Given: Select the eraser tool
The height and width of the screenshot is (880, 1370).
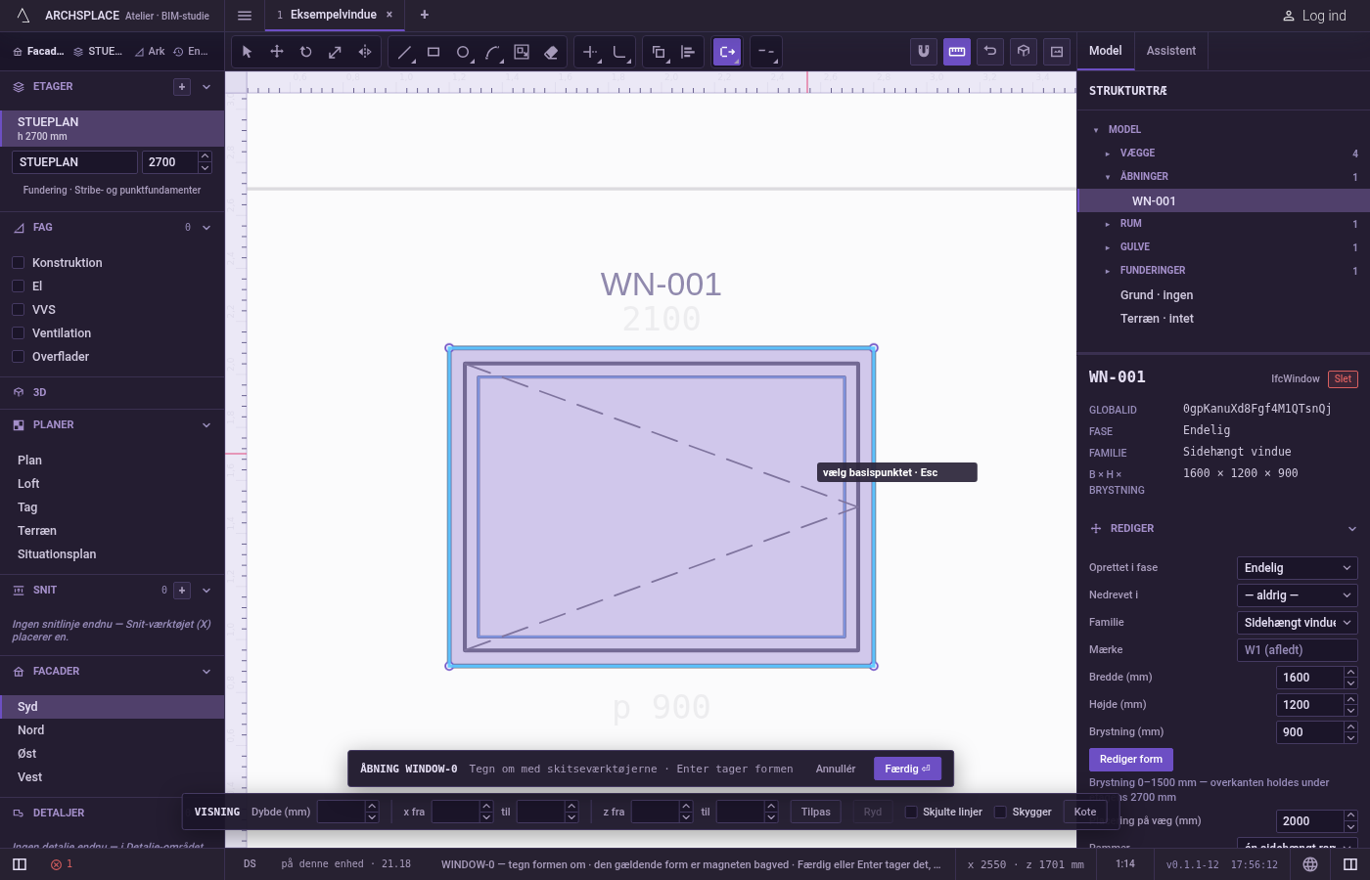Looking at the screenshot, I should (551, 52).
